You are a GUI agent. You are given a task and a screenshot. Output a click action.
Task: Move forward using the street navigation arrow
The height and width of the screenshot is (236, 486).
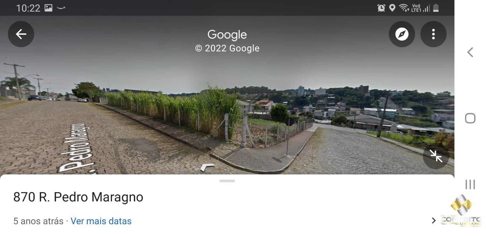click(207, 167)
